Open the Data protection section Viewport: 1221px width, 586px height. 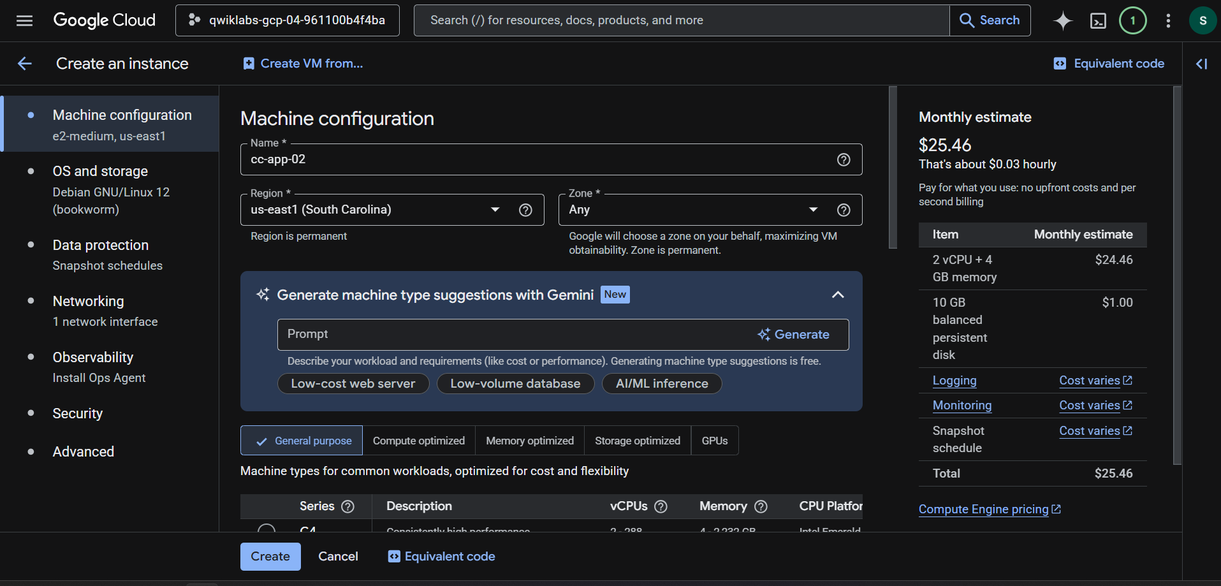coord(111,254)
